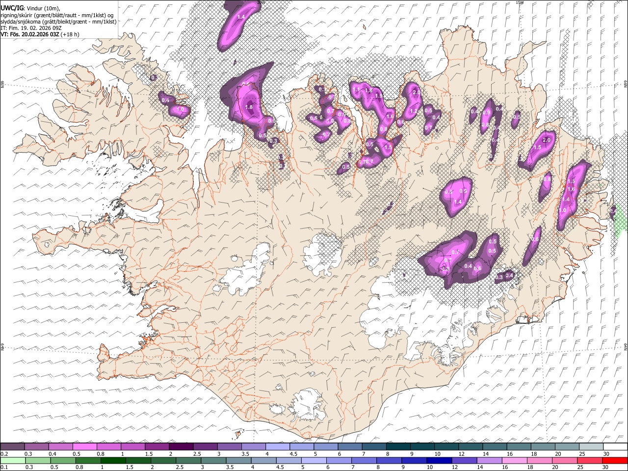
Task: Pick the medium green swatch between 0.5 and 0.8 in the lower scale
Action: pos(63,460)
